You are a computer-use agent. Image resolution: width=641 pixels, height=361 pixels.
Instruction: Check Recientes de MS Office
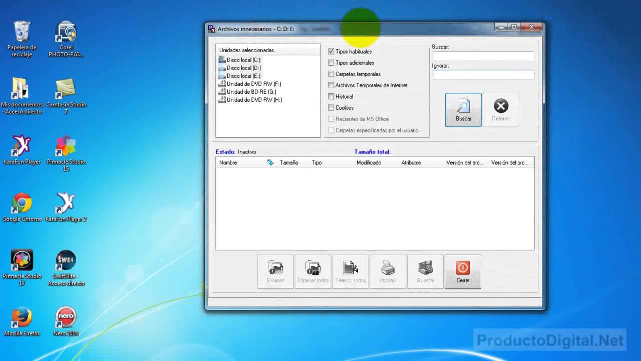[331, 119]
